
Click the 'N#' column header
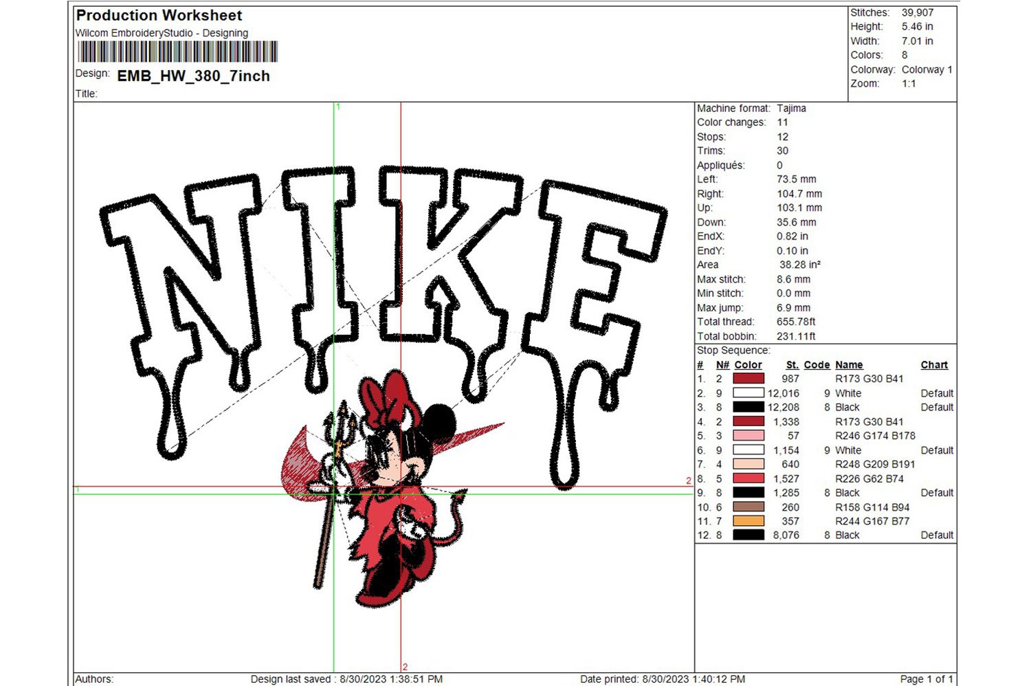pyautogui.click(x=722, y=365)
